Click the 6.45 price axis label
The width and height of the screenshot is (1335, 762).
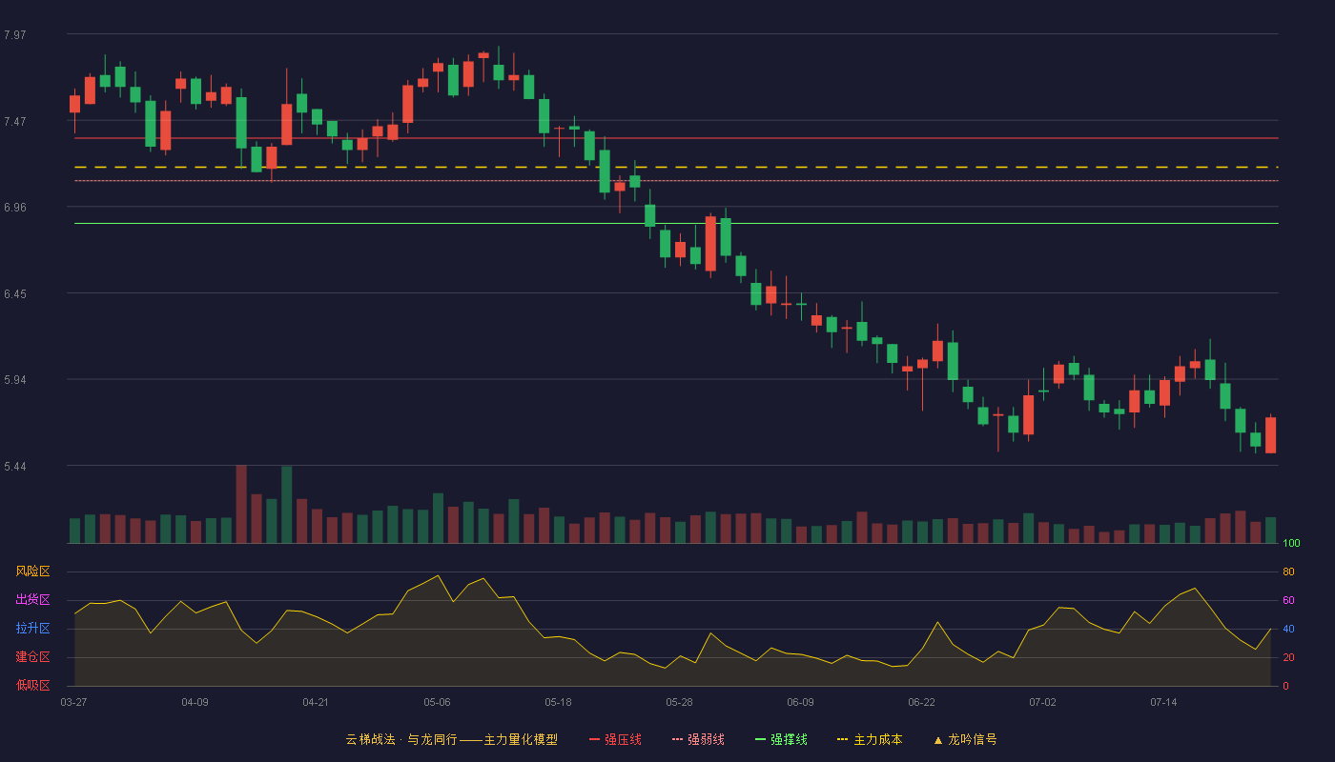pos(15,294)
